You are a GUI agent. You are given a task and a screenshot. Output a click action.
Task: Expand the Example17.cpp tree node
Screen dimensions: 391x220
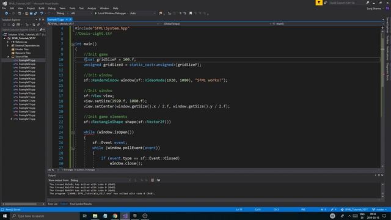pyautogui.click(x=11, y=119)
